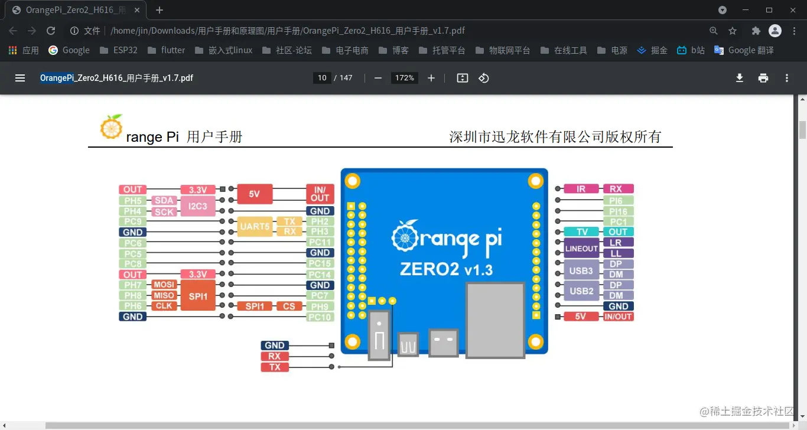
Task: Click the ZERO2 v1.3 board text
Action: coord(446,269)
